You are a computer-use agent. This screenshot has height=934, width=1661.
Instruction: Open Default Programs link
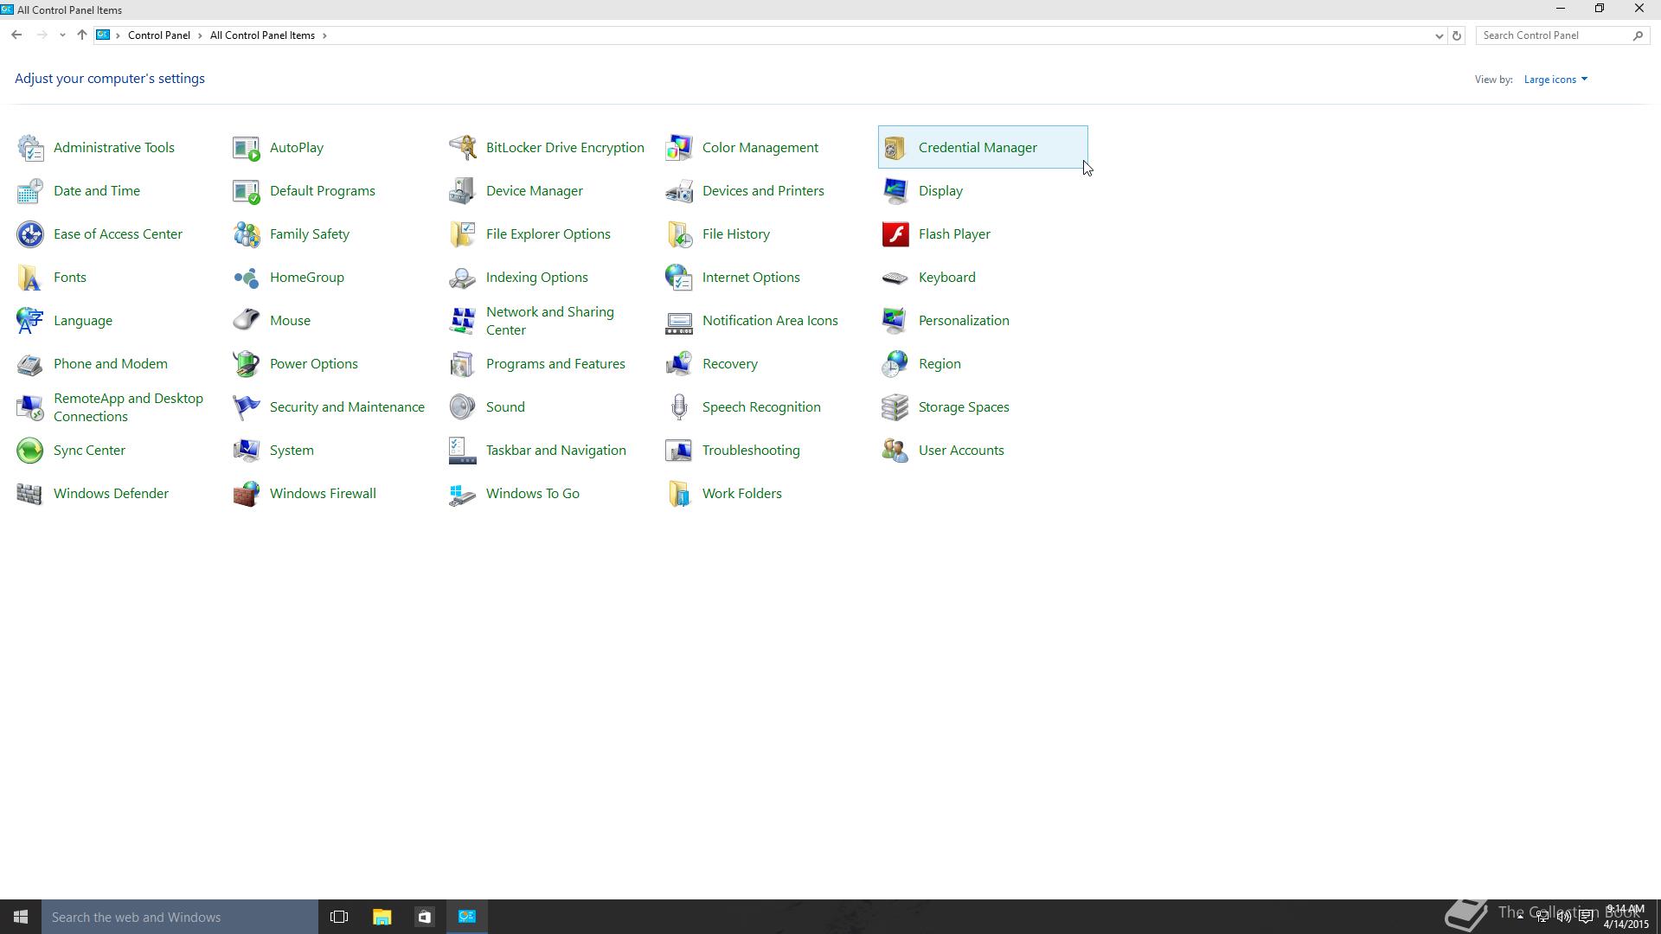coord(322,191)
